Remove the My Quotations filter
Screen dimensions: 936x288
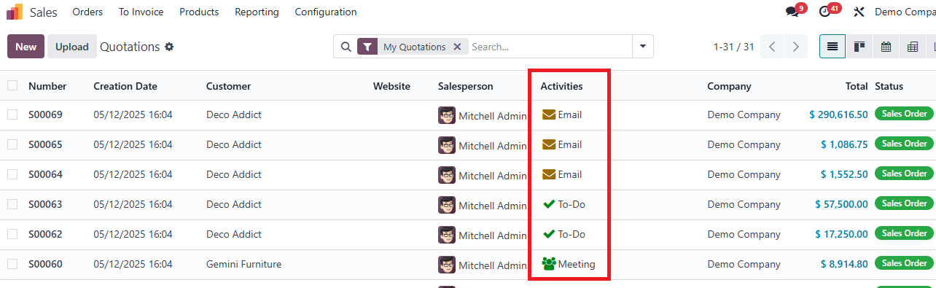pyautogui.click(x=457, y=47)
